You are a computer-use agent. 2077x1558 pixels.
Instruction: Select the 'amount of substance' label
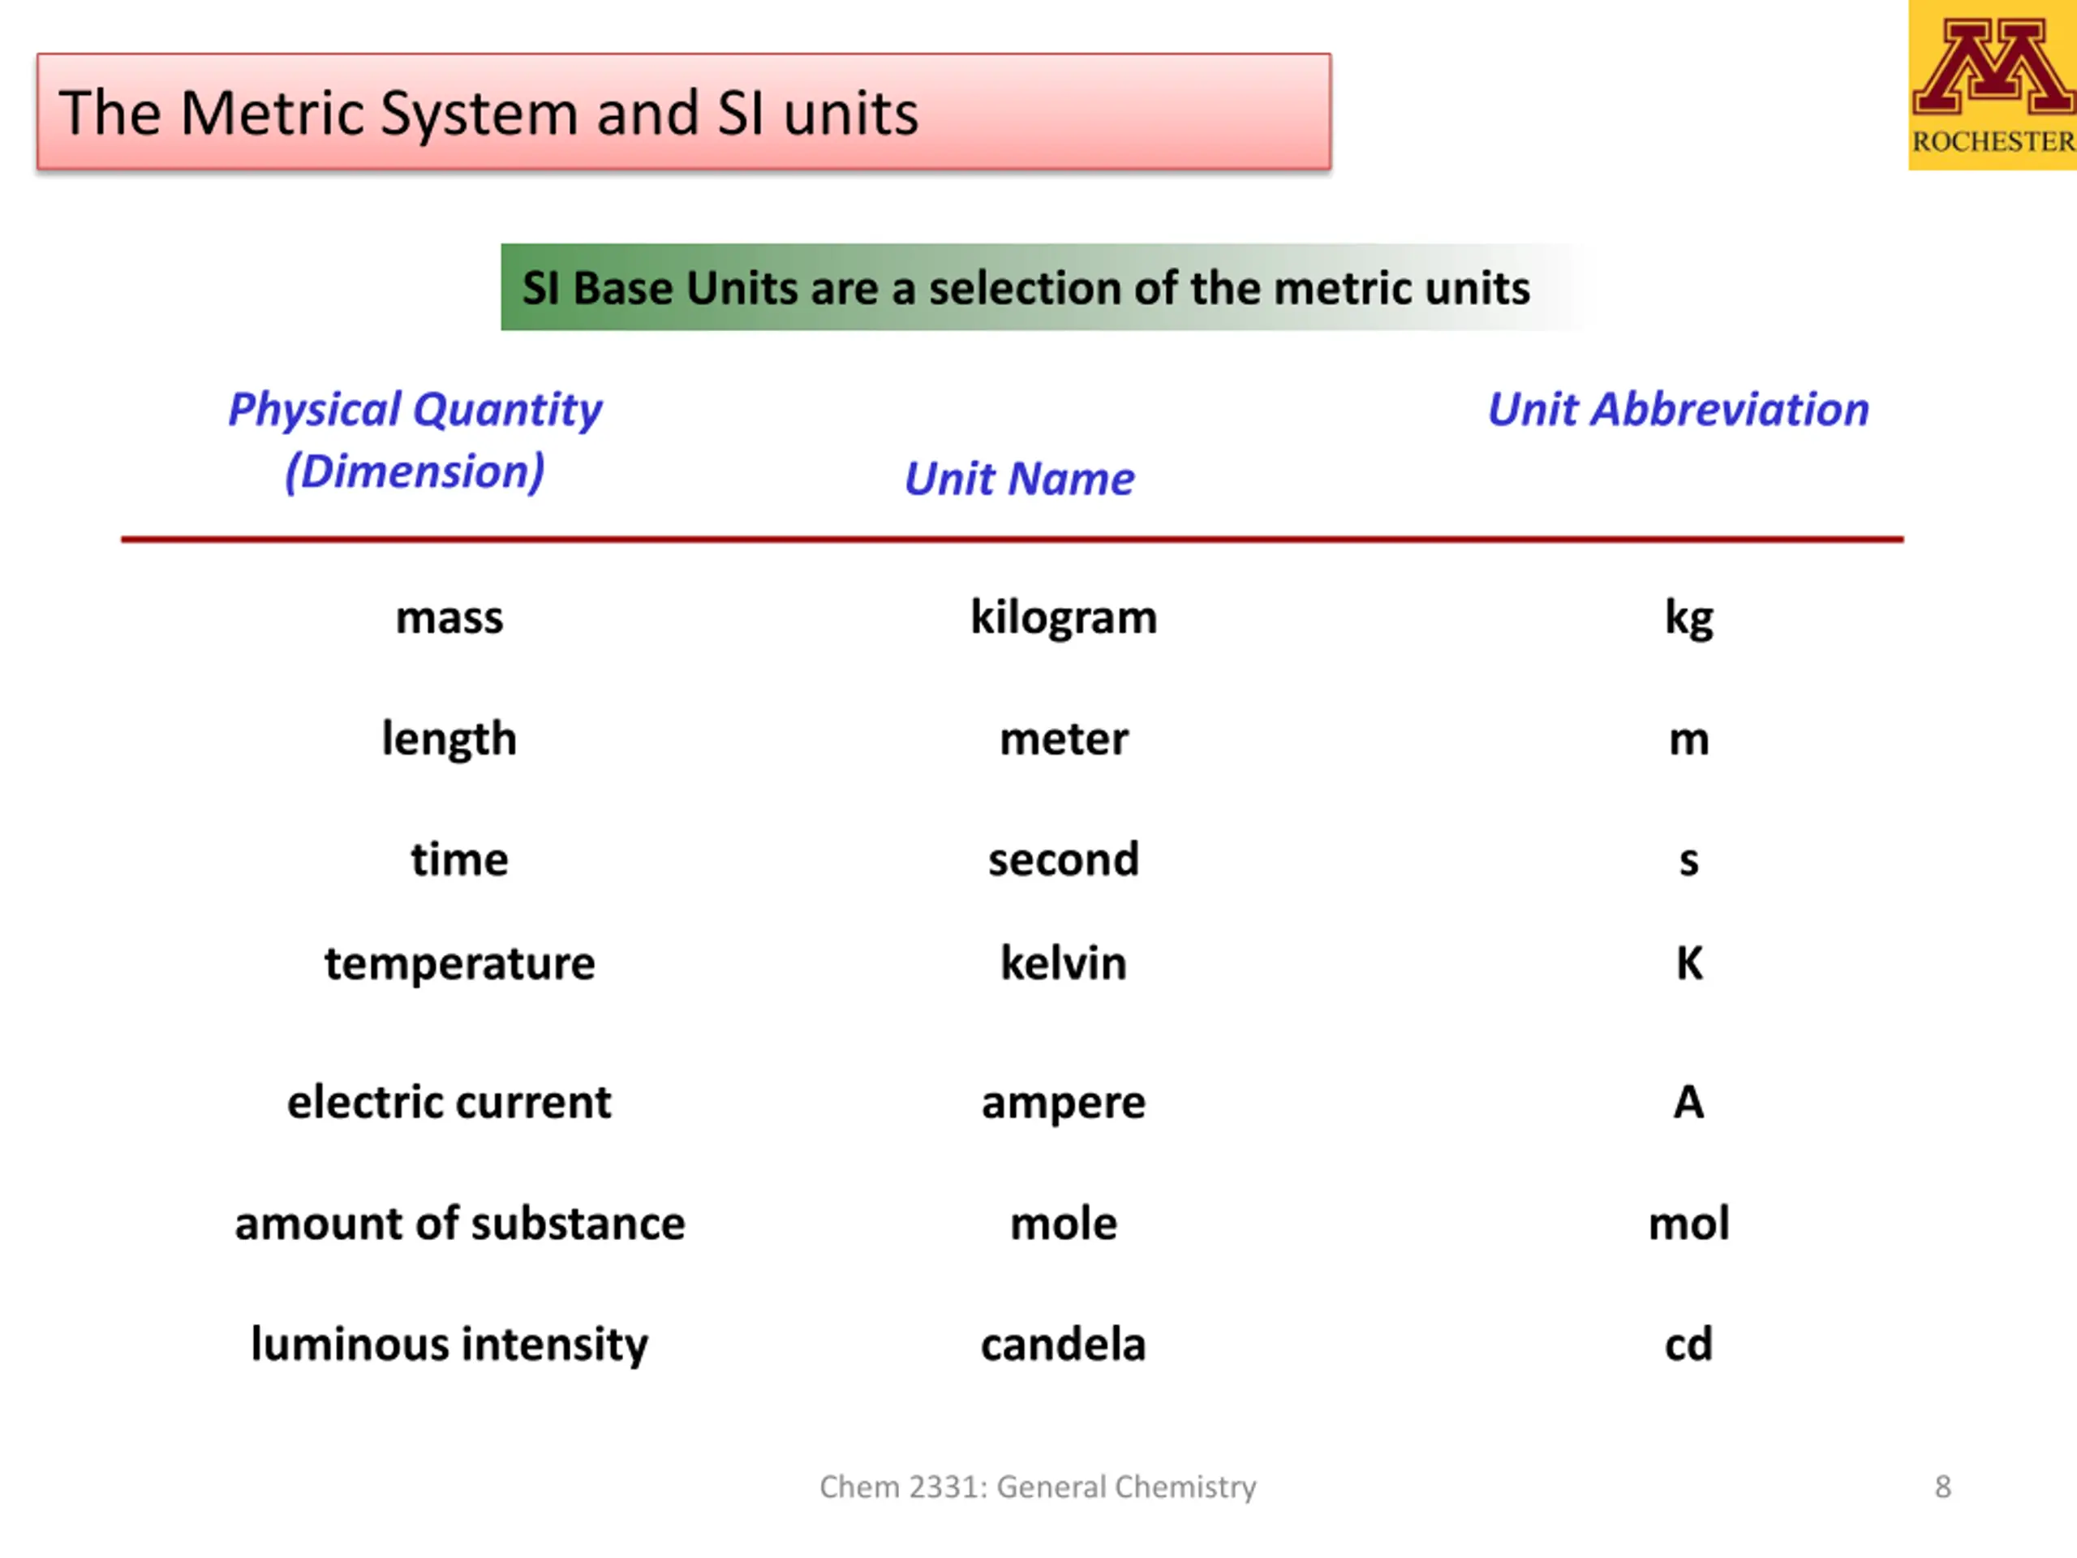tap(459, 1223)
